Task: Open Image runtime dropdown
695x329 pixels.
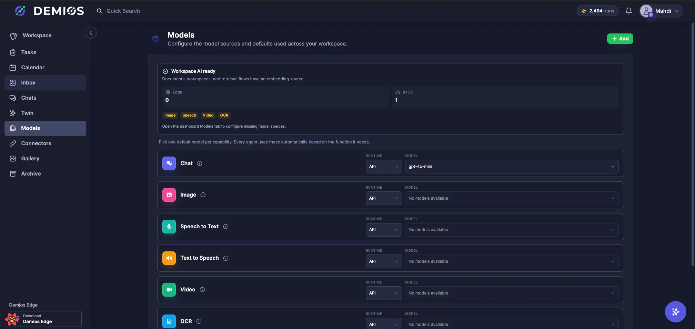Action: (x=384, y=198)
